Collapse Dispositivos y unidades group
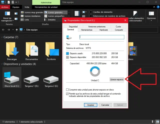 click(2, 64)
